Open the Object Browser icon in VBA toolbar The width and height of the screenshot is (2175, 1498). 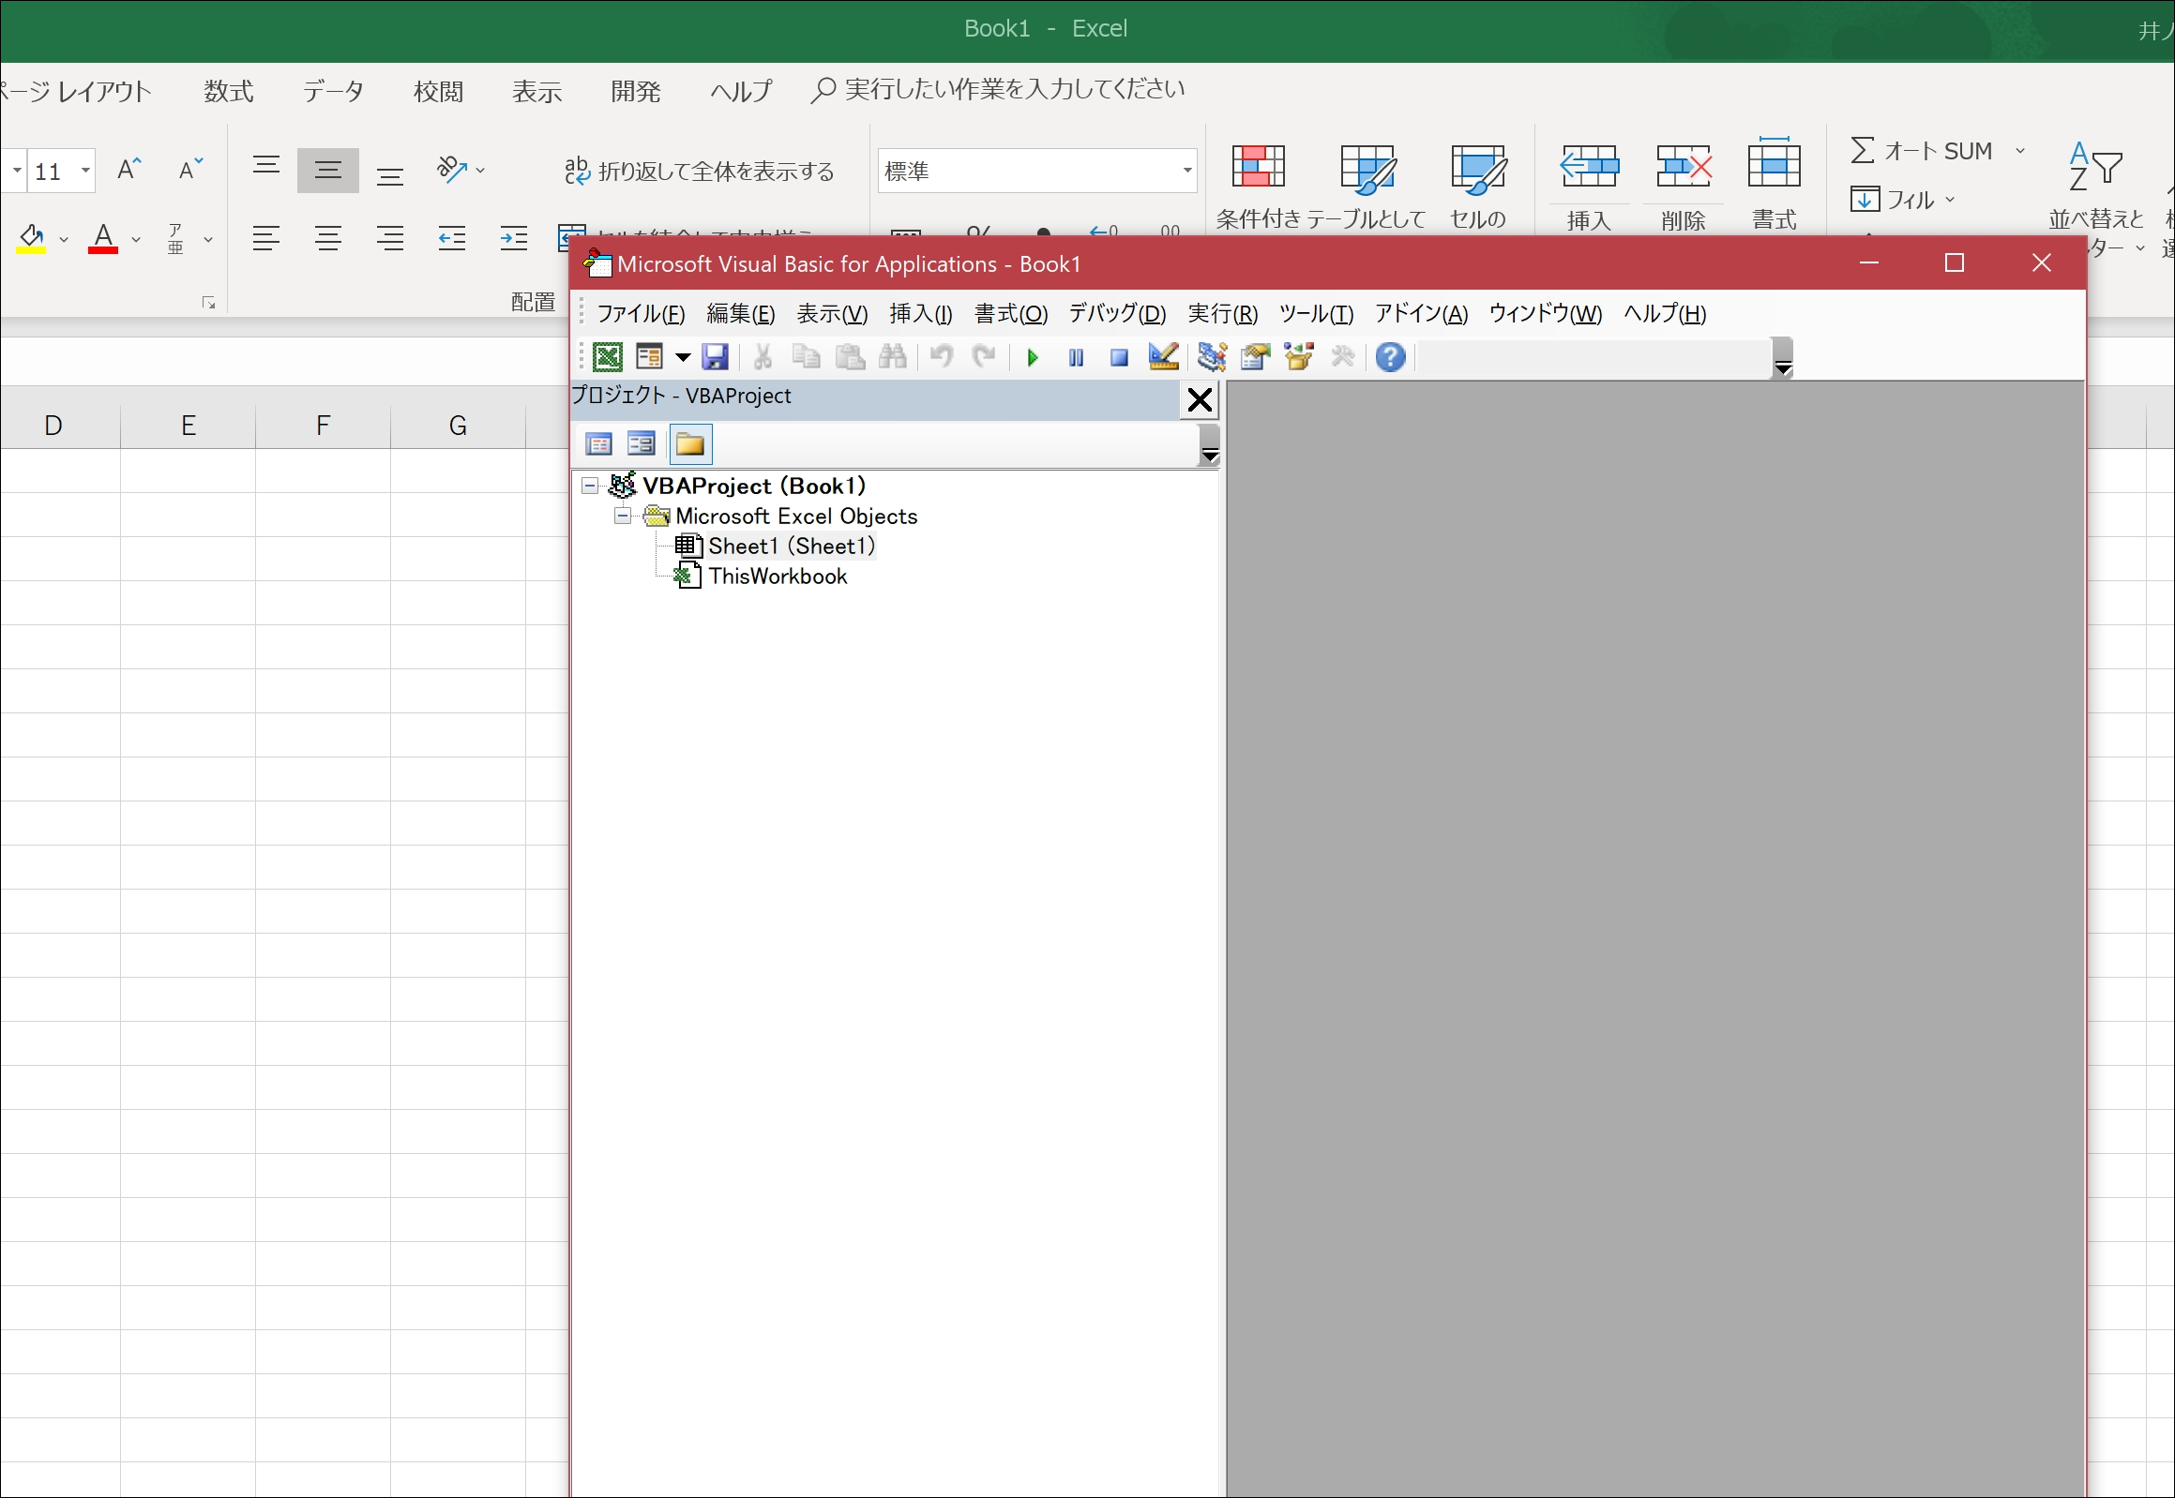pos(1299,356)
